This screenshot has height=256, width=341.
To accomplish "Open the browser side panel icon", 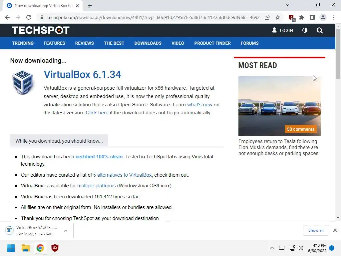I will click(x=312, y=17).
